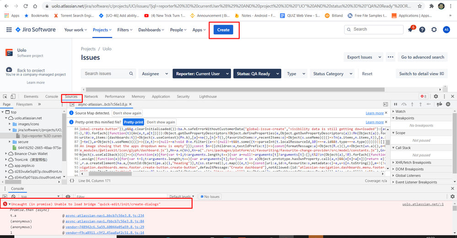Open Jira settings gear icon

(434, 30)
